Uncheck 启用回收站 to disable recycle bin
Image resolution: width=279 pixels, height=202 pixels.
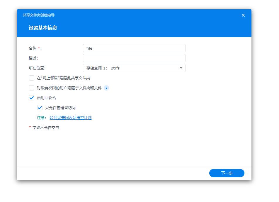(31, 98)
